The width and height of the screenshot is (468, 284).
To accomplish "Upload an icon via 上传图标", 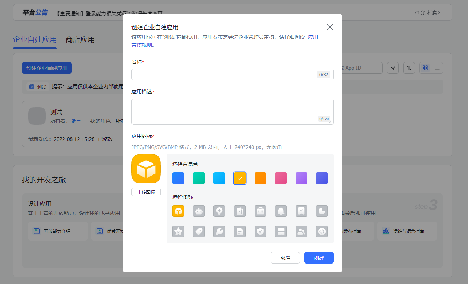I will [x=146, y=192].
